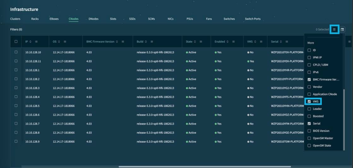Enable the Application CNode column
The width and height of the screenshot is (353, 168).
click(x=309, y=94)
